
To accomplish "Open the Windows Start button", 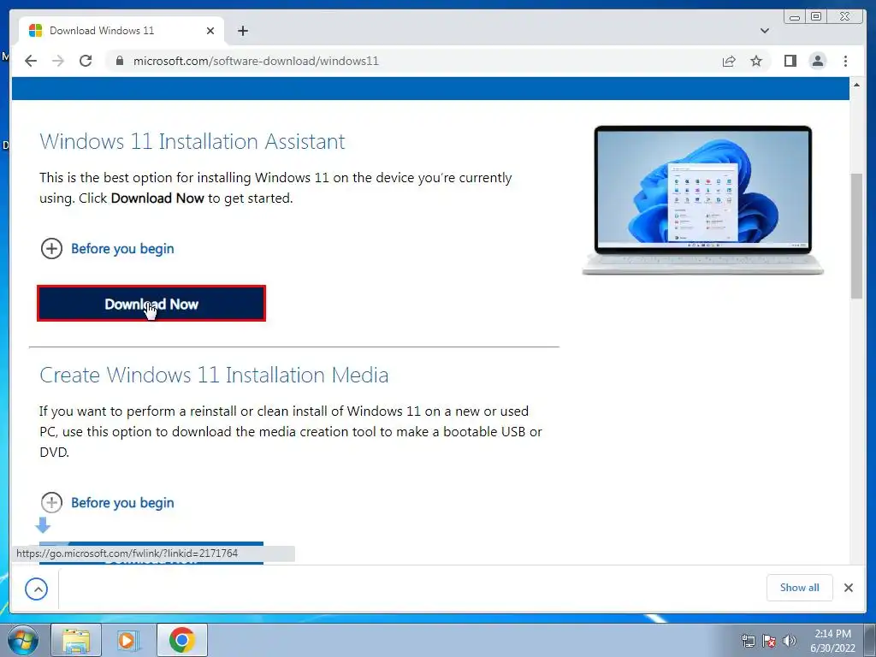I will coord(23,640).
